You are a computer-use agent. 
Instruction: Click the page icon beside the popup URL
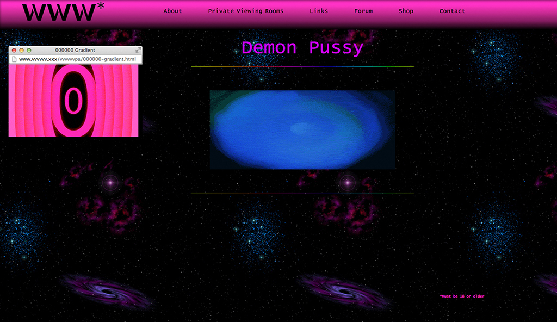click(14, 59)
